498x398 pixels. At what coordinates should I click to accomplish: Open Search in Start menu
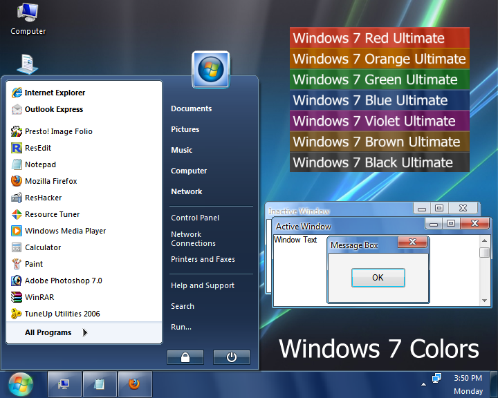[x=183, y=306]
